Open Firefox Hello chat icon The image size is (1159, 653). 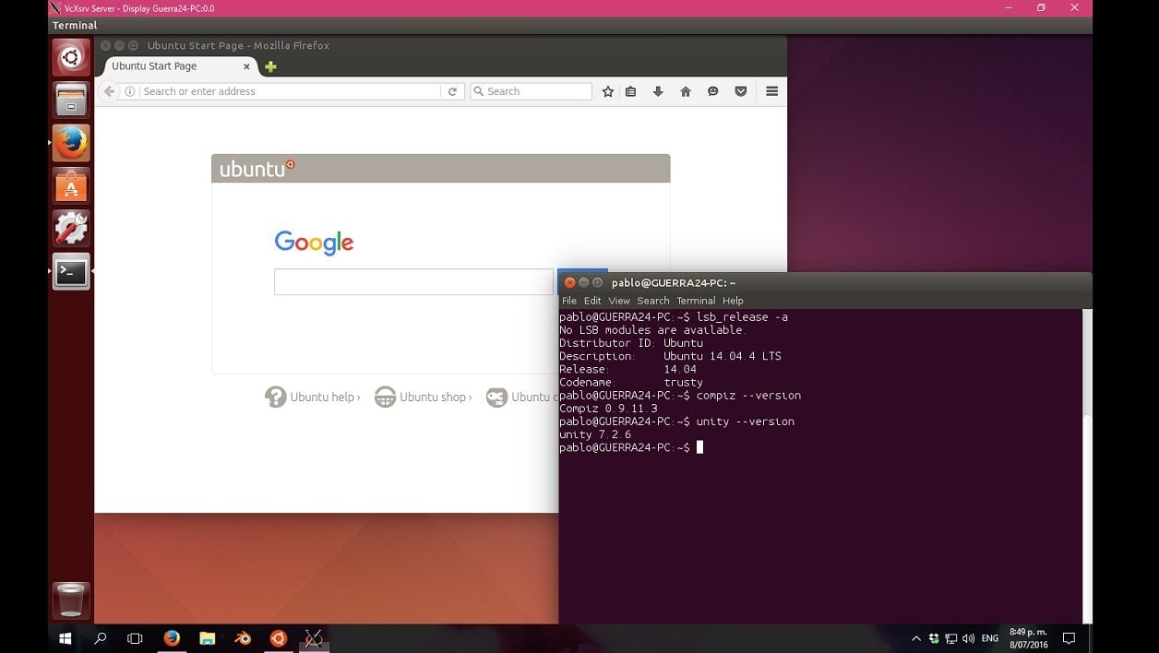pyautogui.click(x=713, y=91)
